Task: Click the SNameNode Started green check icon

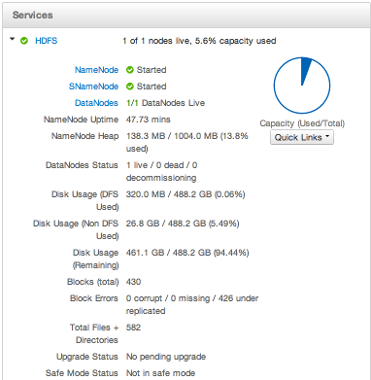Action: click(130, 86)
